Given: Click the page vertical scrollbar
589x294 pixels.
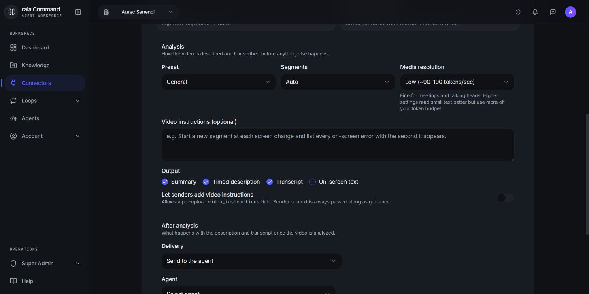Looking at the screenshot, I should point(587,174).
